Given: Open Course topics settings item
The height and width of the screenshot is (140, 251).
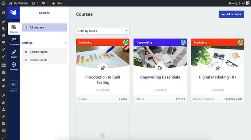Looking at the screenshot, I should click(44, 52).
